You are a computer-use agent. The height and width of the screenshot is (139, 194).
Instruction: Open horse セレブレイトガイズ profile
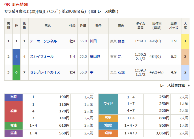[45, 72]
